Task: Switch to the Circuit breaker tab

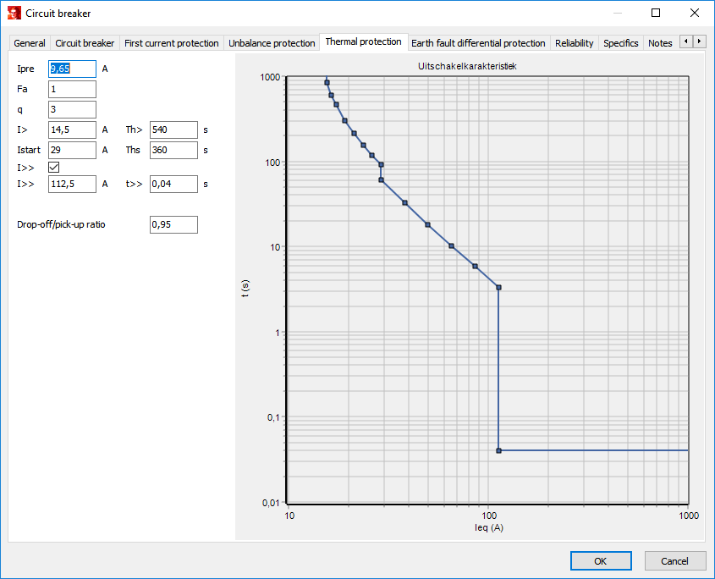Action: (85, 43)
